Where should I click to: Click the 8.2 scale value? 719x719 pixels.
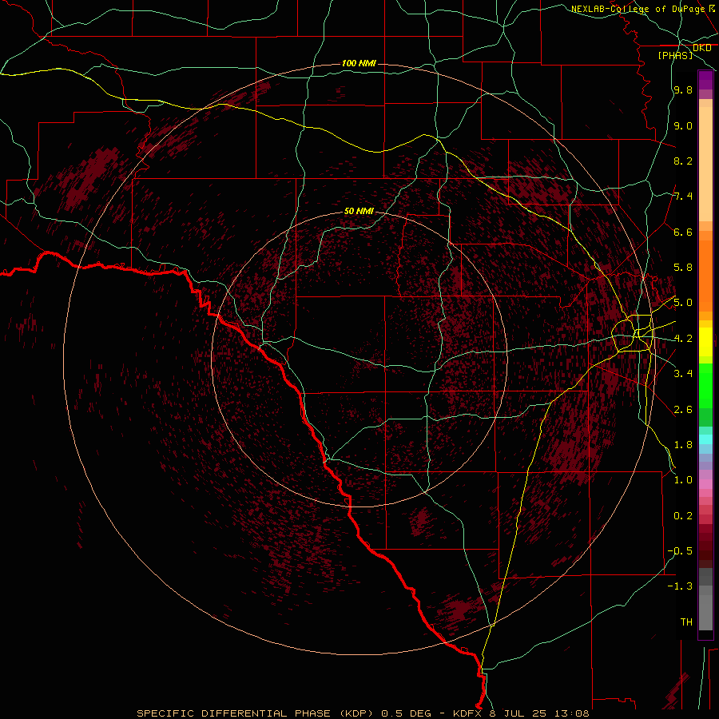(683, 161)
